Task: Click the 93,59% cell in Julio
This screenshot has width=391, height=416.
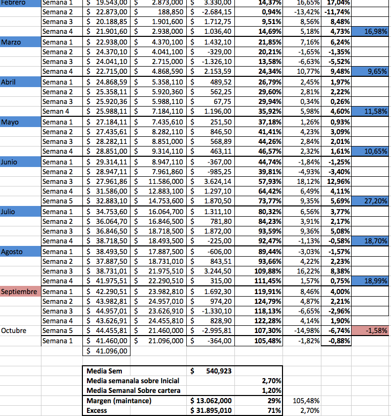Action: pos(259,231)
